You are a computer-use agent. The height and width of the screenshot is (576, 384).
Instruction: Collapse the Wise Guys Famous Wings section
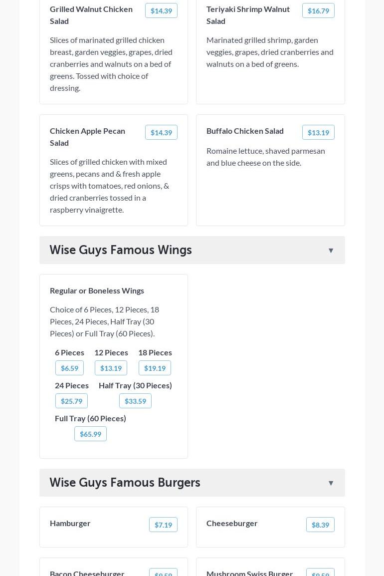click(x=331, y=250)
